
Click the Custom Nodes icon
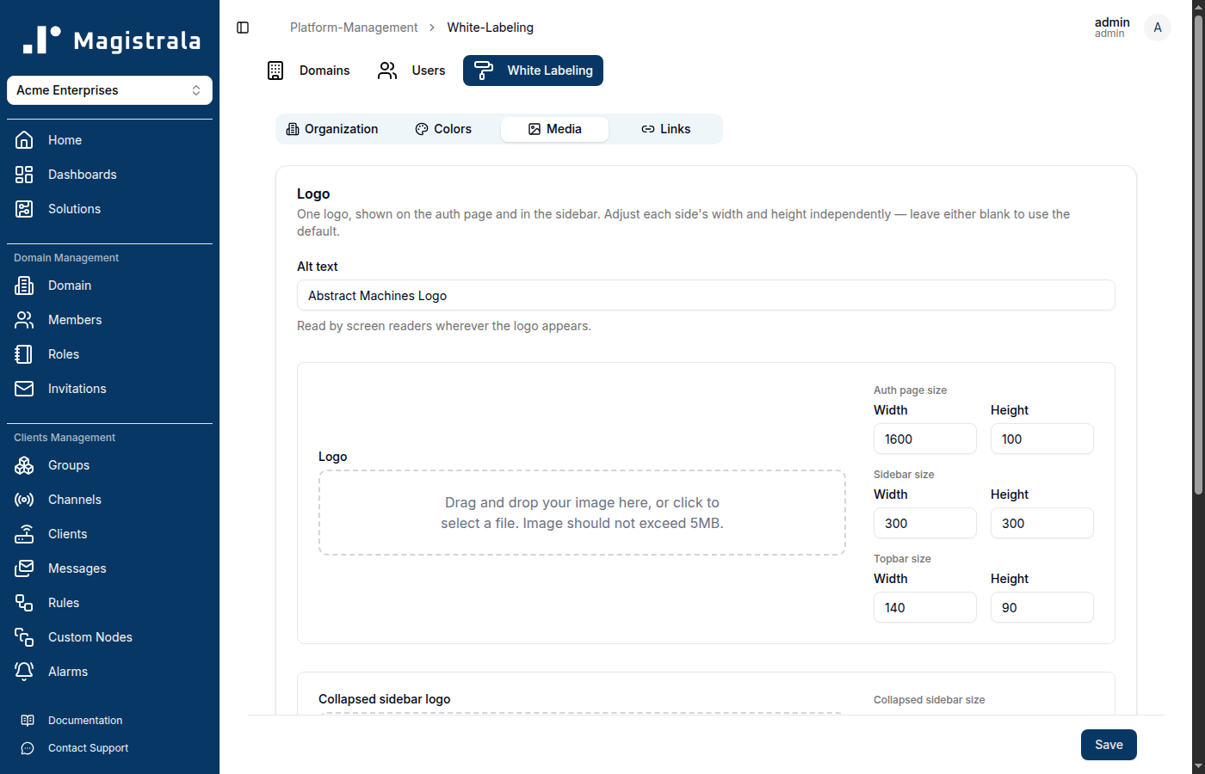click(24, 637)
